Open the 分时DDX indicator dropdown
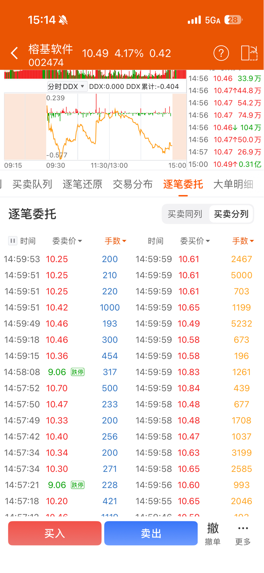 click(x=67, y=86)
